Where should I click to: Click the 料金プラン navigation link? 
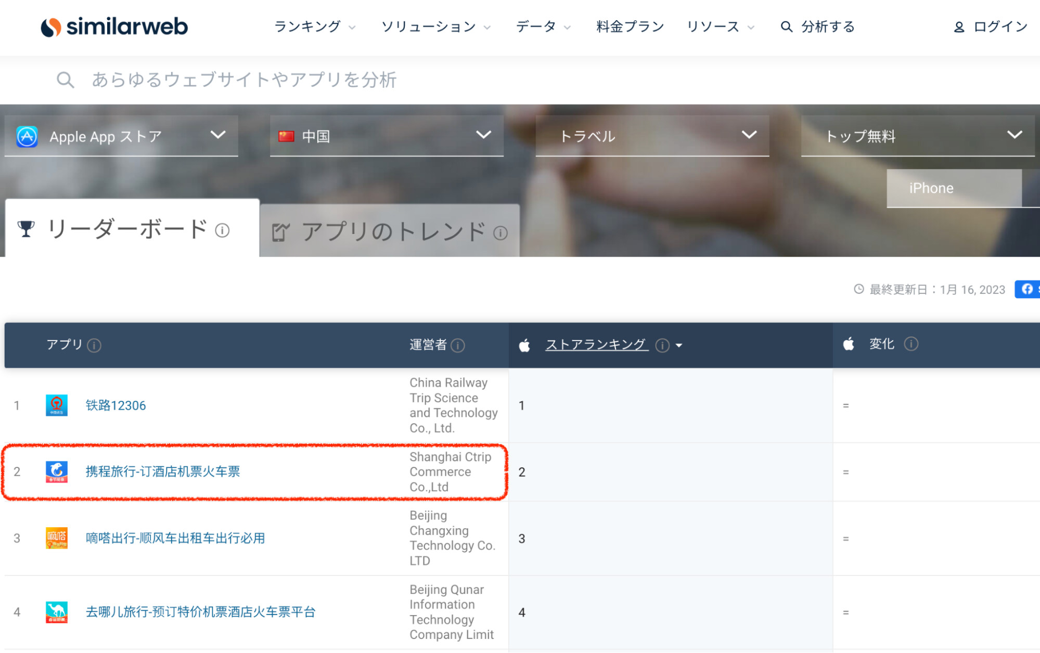(x=630, y=27)
